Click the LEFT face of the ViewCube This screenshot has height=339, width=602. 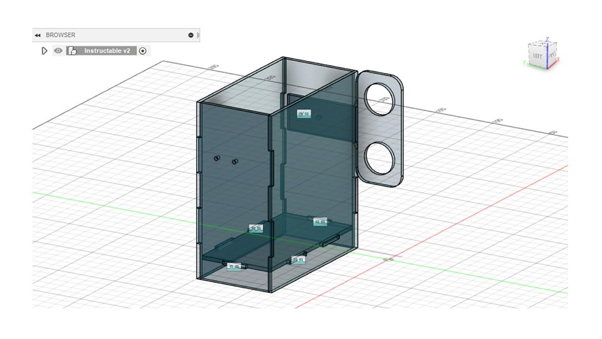pos(537,56)
